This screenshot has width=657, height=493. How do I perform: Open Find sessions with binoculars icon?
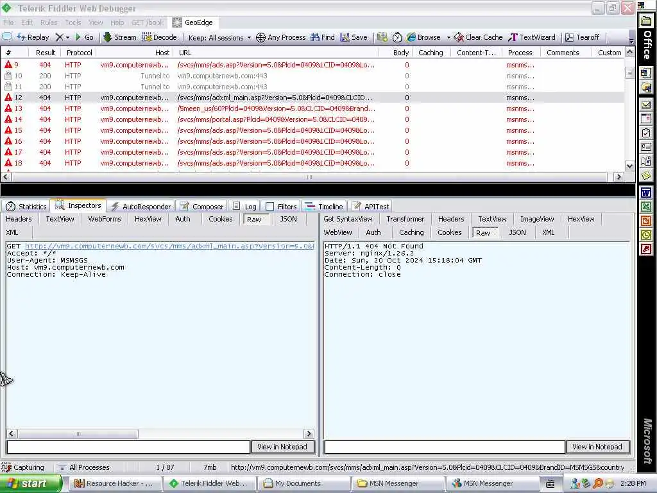point(322,37)
